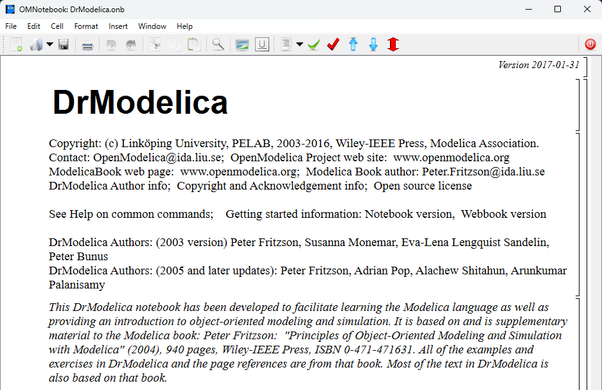Redo the last undone action
This screenshot has width=602, height=390.
(131, 45)
